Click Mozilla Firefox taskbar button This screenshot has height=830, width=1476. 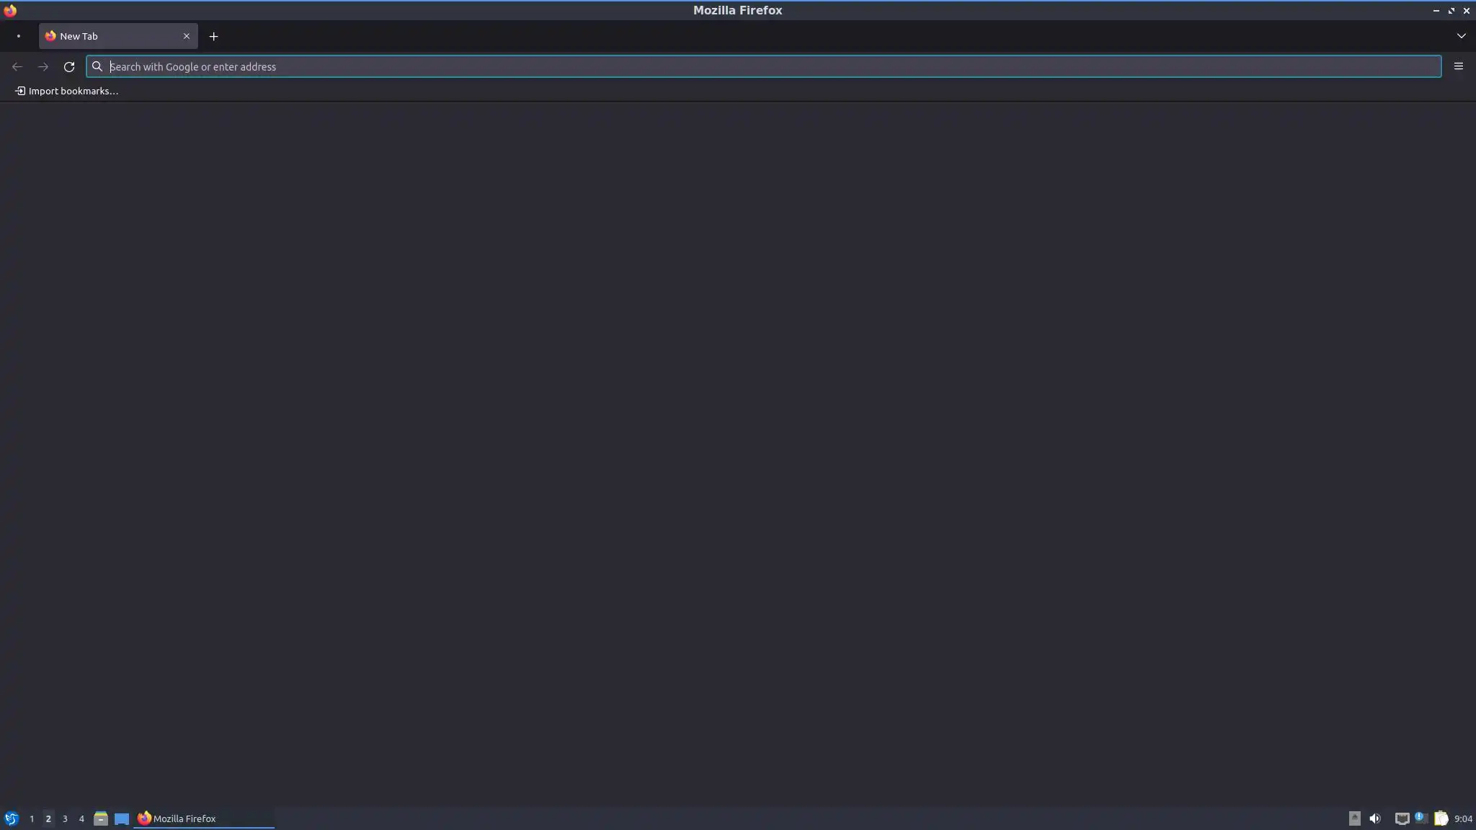click(x=203, y=818)
